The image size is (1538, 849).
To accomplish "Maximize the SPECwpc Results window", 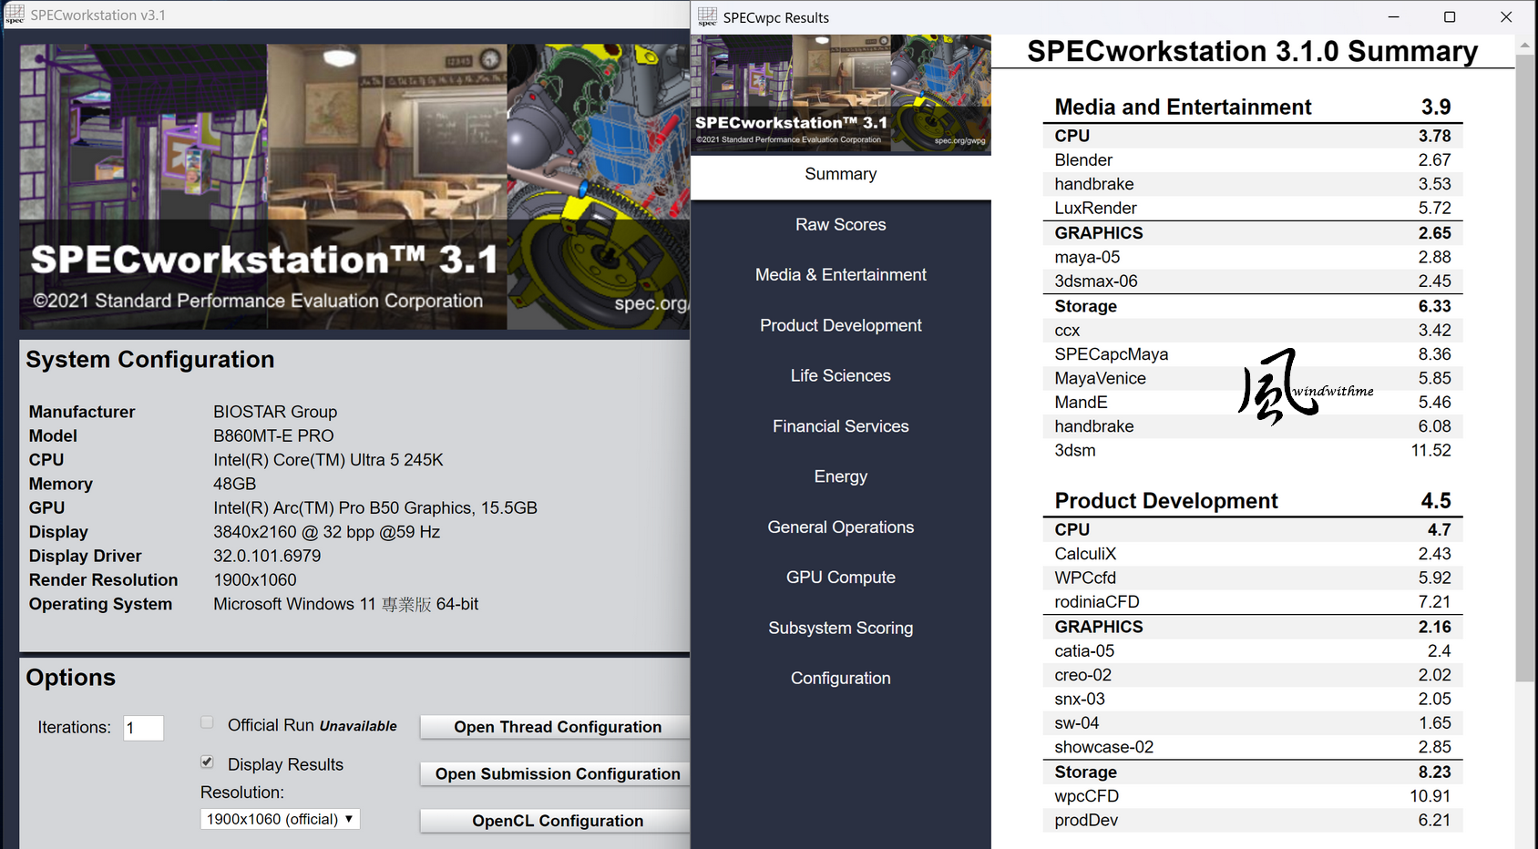I will coord(1450,16).
